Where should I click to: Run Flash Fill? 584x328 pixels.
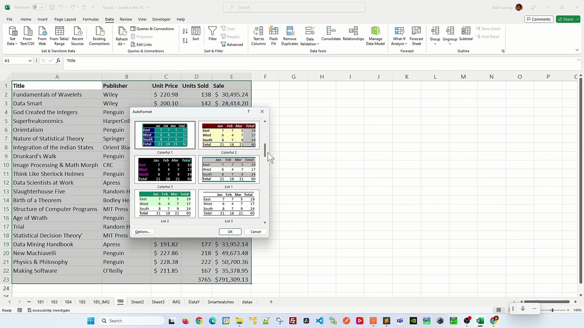(273, 36)
